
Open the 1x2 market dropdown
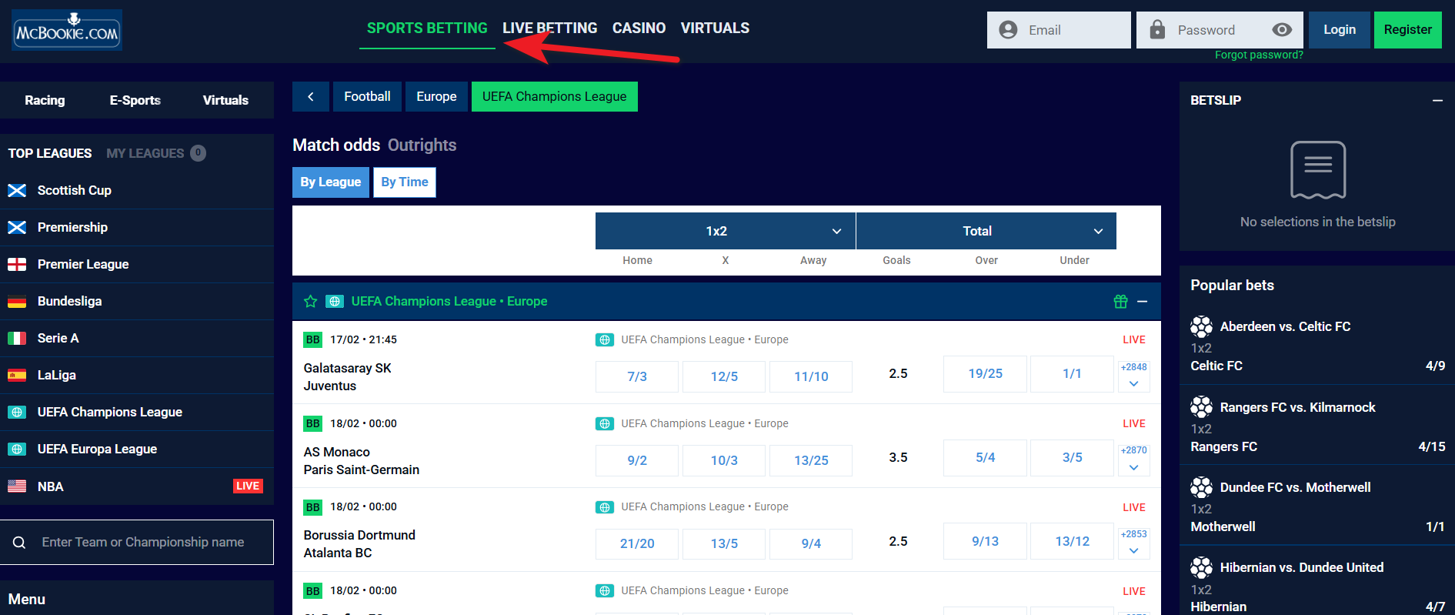coord(726,231)
